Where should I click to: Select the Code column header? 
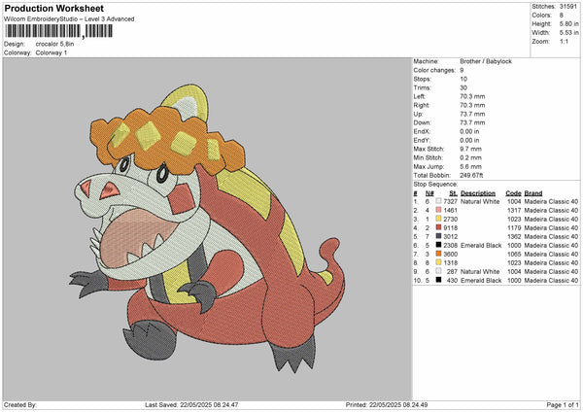pos(513,193)
